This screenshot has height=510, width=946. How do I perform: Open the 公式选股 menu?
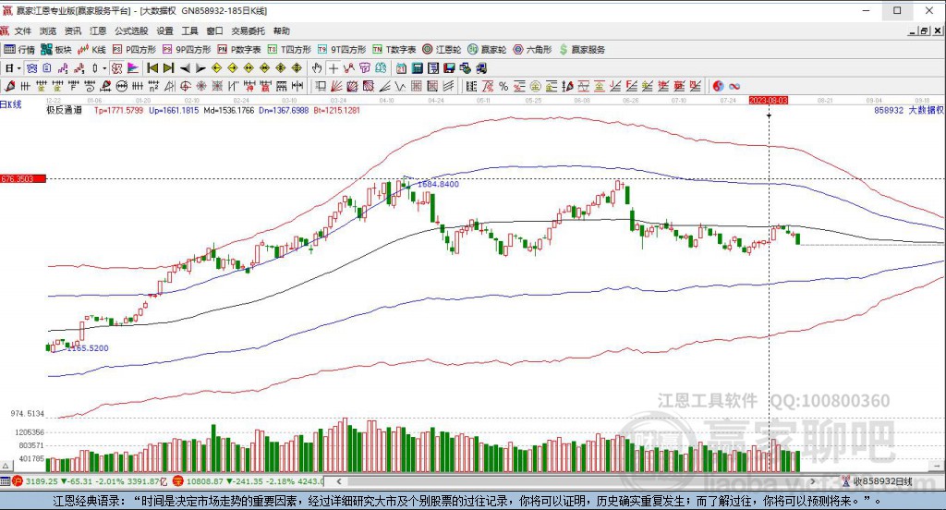coord(130,30)
